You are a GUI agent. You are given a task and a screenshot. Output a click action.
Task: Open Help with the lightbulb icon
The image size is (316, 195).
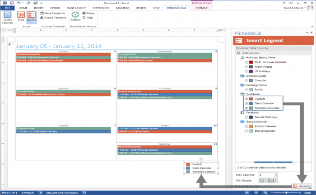88,18
